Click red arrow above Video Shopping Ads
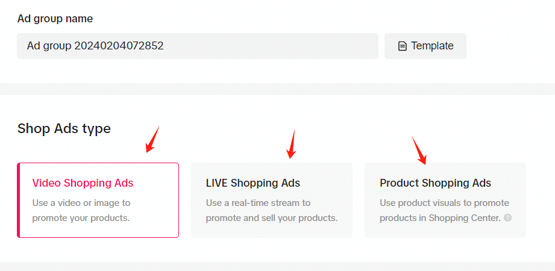Image resolution: width=555 pixels, height=271 pixels. click(x=152, y=139)
